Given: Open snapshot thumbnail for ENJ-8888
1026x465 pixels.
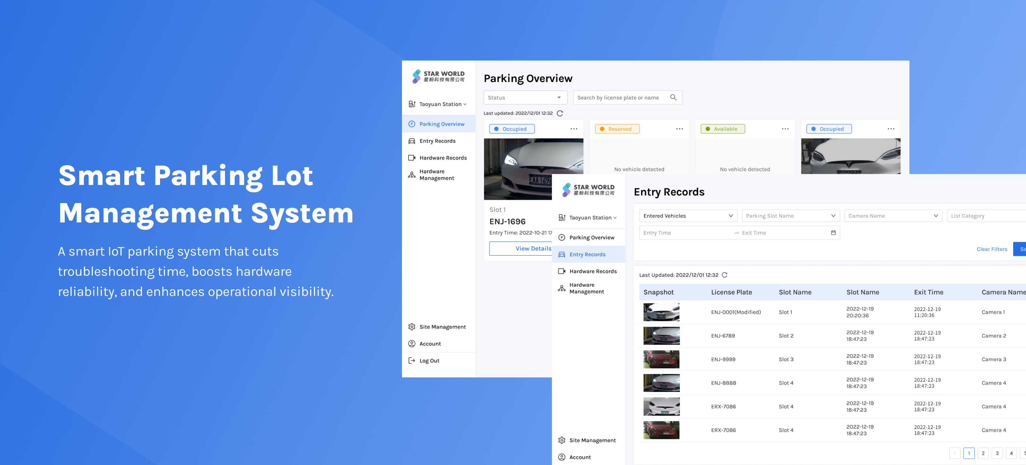Looking at the screenshot, I should click(661, 383).
